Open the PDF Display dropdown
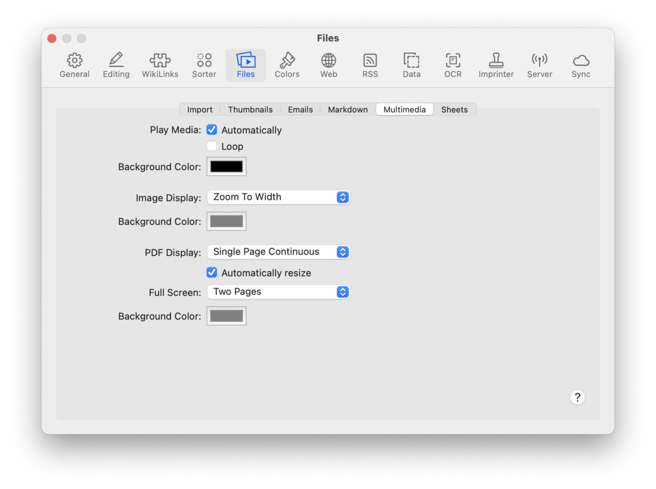 (278, 252)
